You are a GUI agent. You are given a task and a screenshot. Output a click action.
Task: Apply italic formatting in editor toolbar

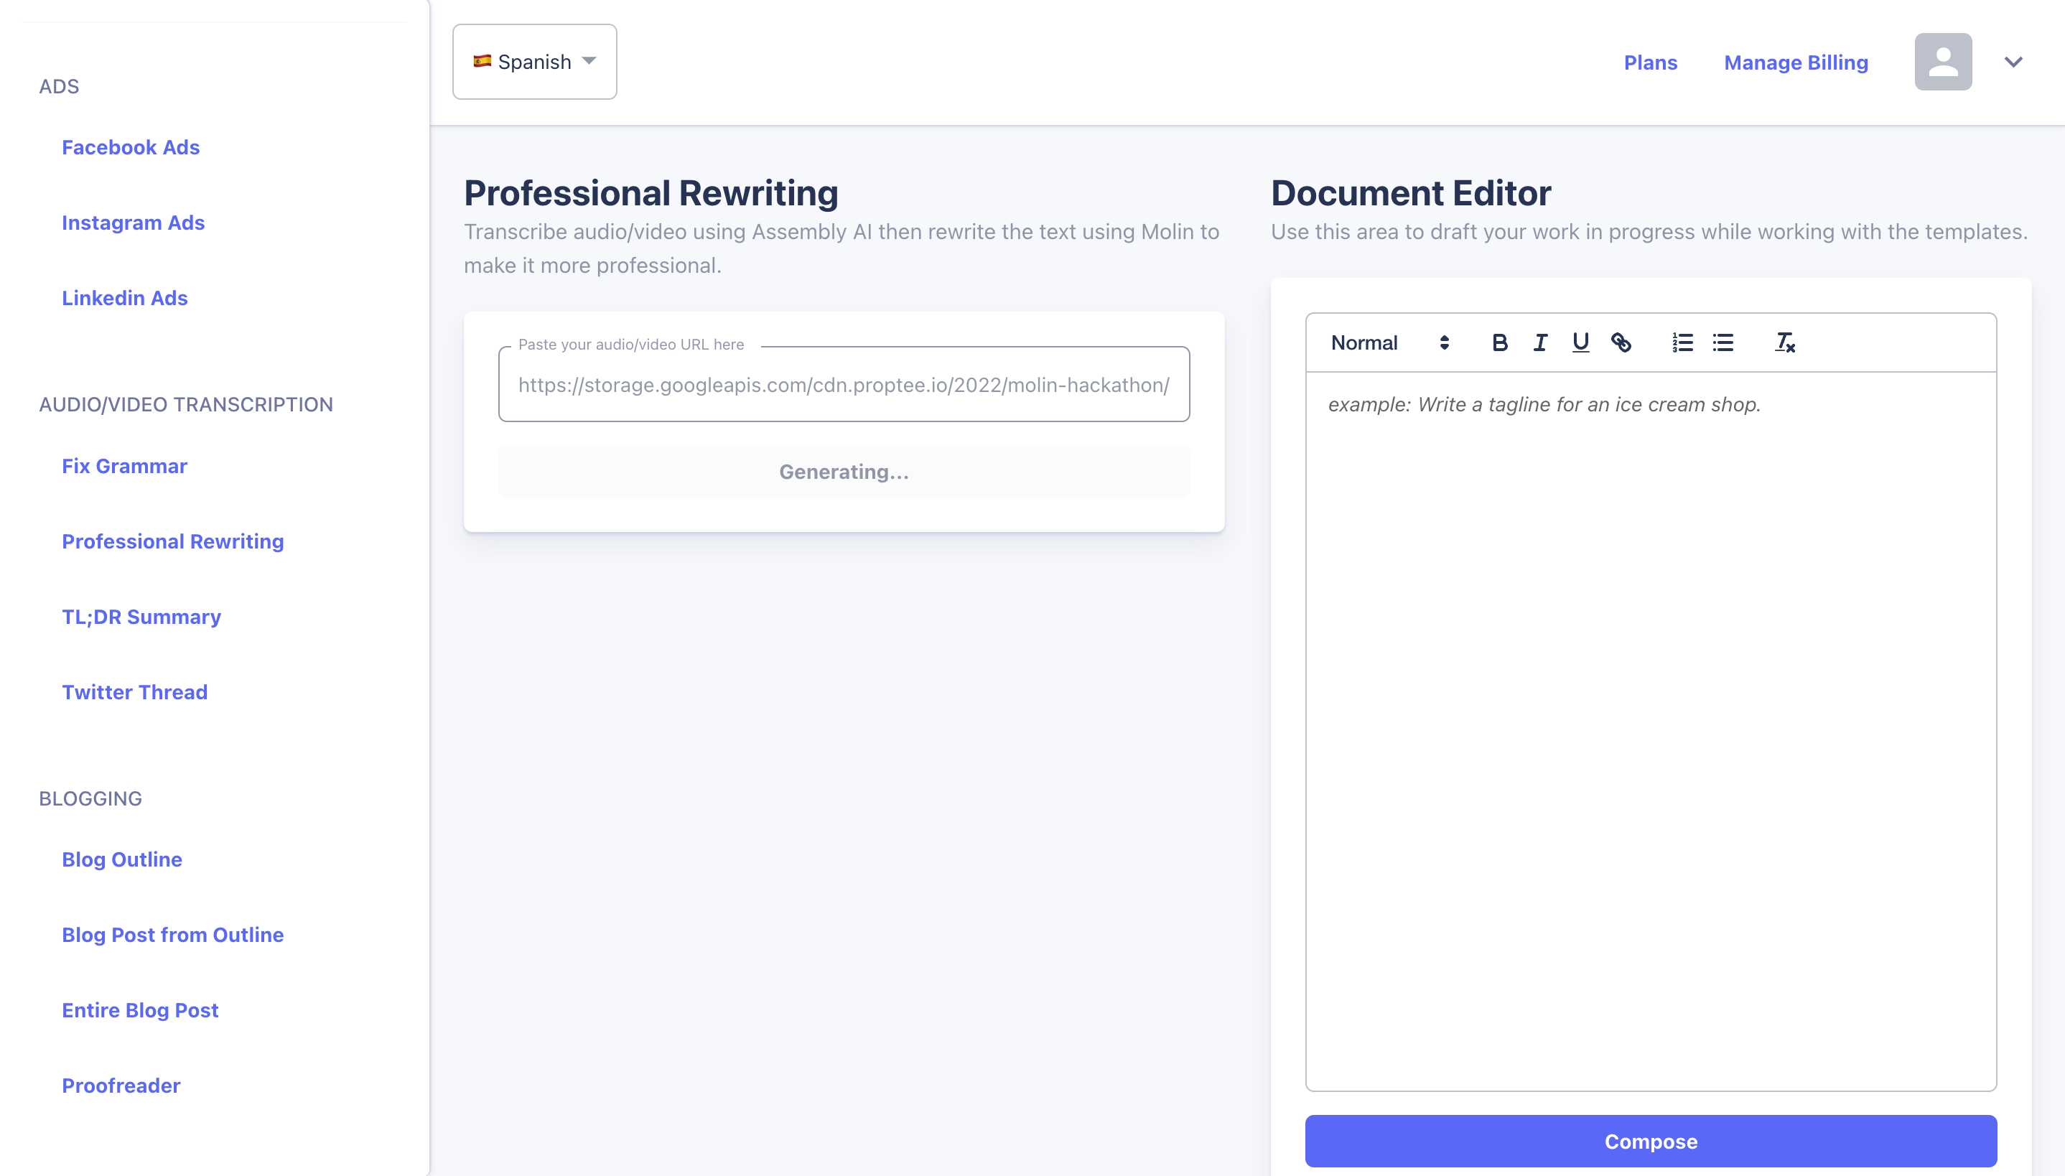[x=1540, y=342]
